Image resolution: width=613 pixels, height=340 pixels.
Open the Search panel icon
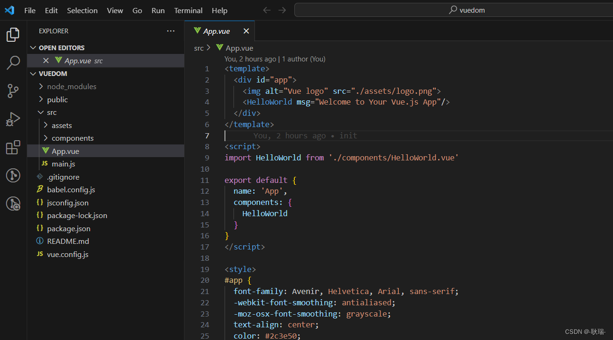pos(13,62)
